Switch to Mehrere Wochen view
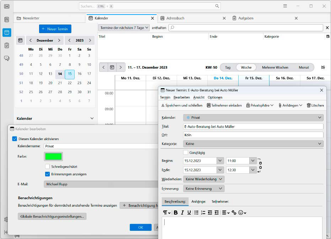The height and width of the screenshot is (239, 331). [x=275, y=67]
